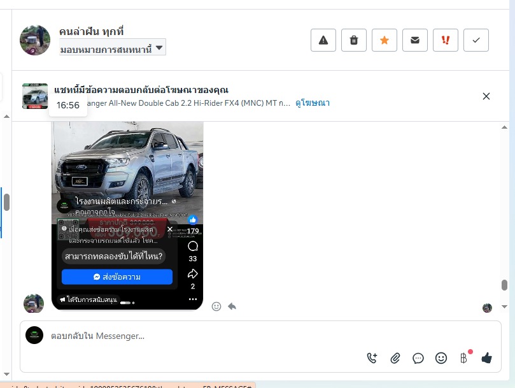Reply to the image message

(x=232, y=306)
